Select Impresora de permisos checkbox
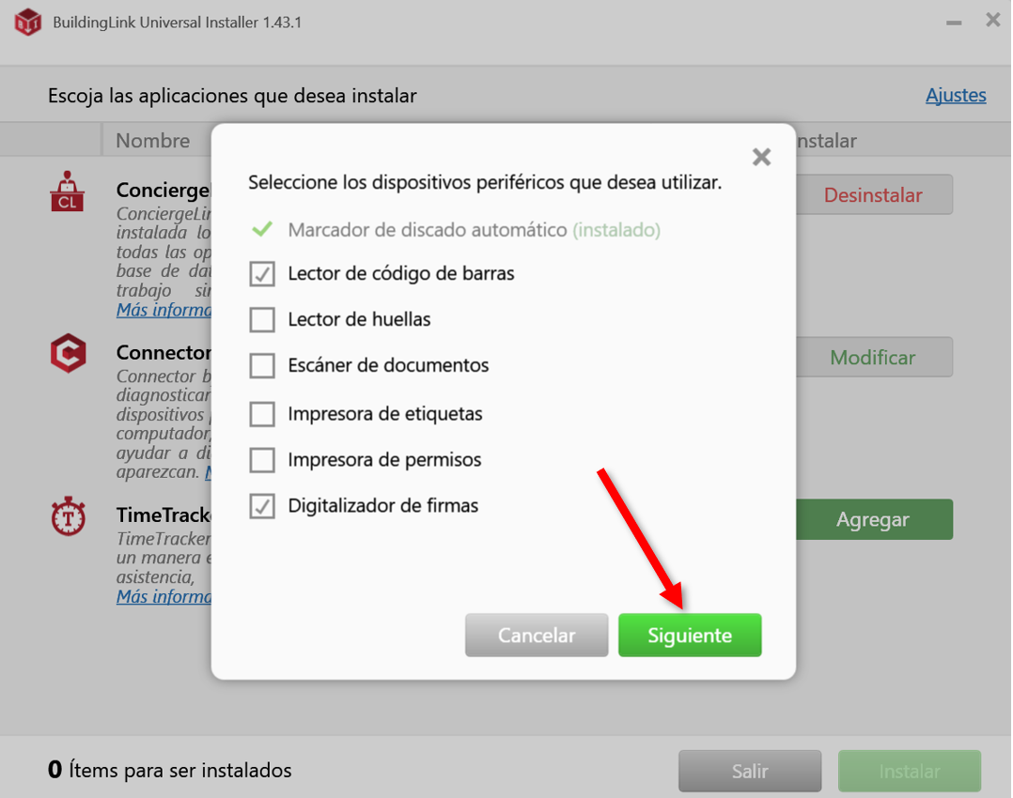The width and height of the screenshot is (1013, 798). (262, 460)
